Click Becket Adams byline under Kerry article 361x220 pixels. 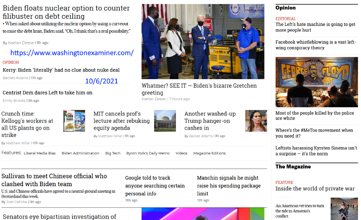15,78
